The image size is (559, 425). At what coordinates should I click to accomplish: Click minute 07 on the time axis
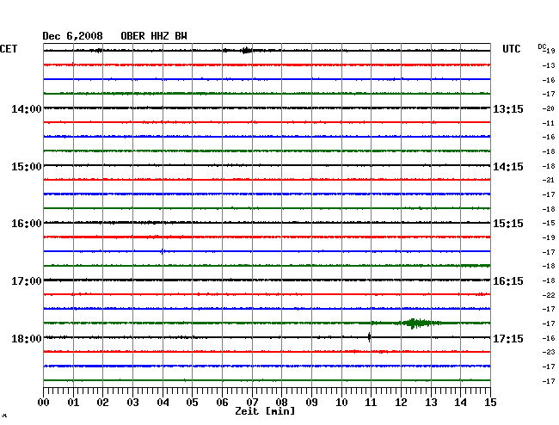coord(252,402)
